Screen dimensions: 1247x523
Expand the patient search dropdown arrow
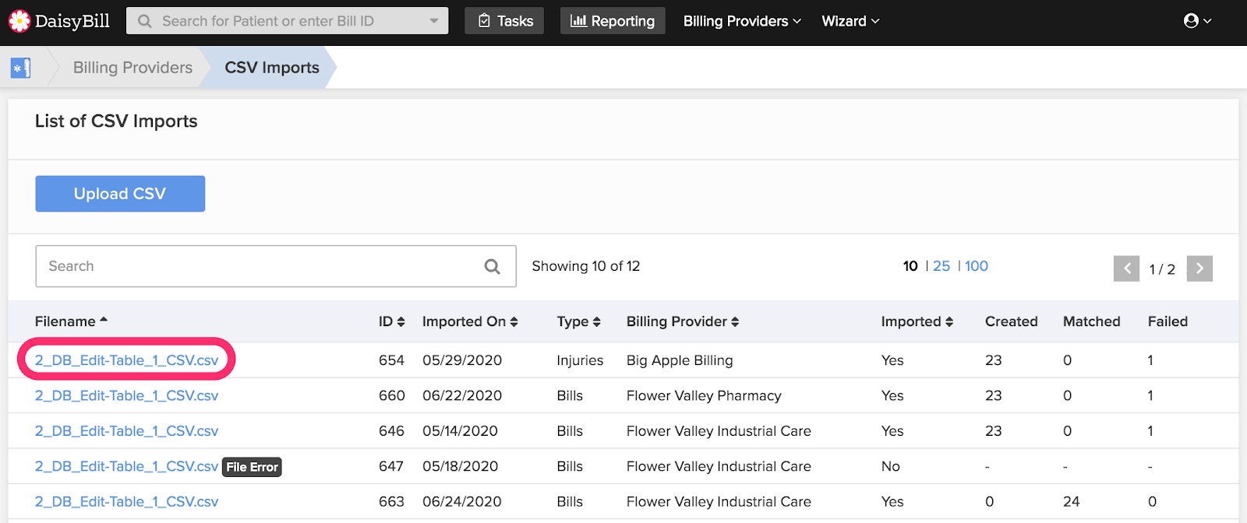[x=434, y=21]
